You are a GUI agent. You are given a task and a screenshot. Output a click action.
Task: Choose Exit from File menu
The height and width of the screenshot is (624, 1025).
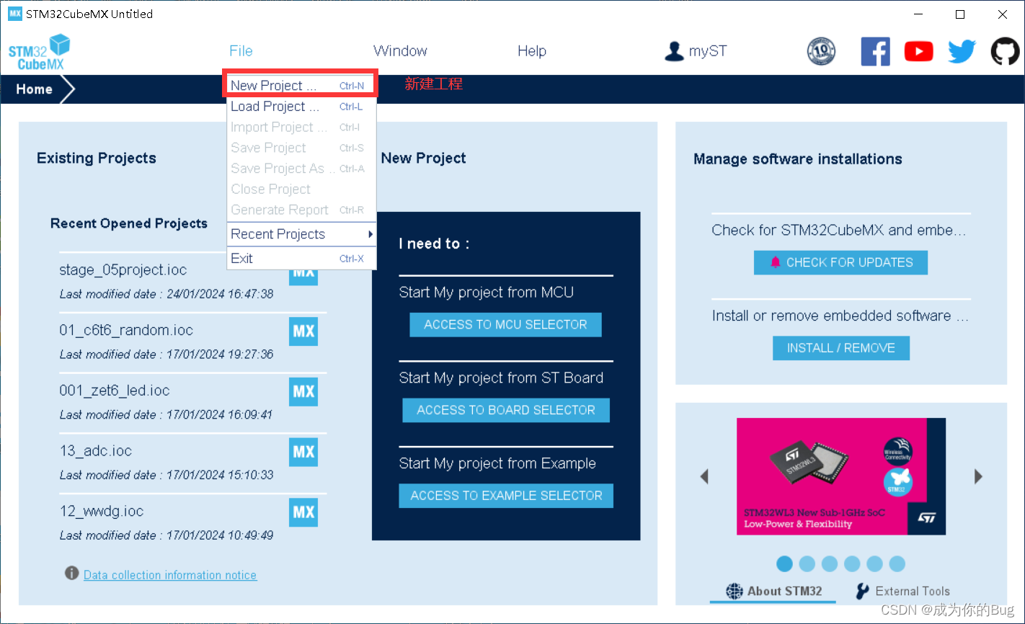(x=301, y=258)
